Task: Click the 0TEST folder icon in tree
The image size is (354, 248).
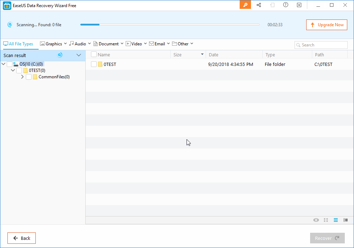Action: click(x=25, y=71)
